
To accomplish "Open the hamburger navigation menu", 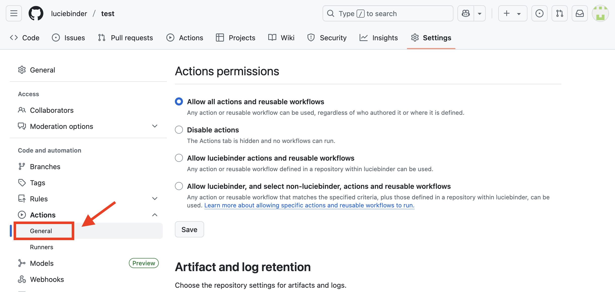I will pyautogui.click(x=14, y=13).
